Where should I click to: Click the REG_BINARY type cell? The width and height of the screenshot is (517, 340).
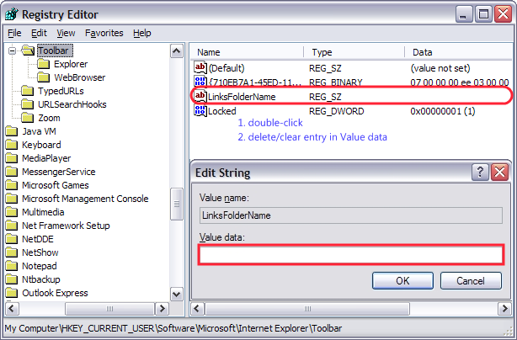(336, 82)
